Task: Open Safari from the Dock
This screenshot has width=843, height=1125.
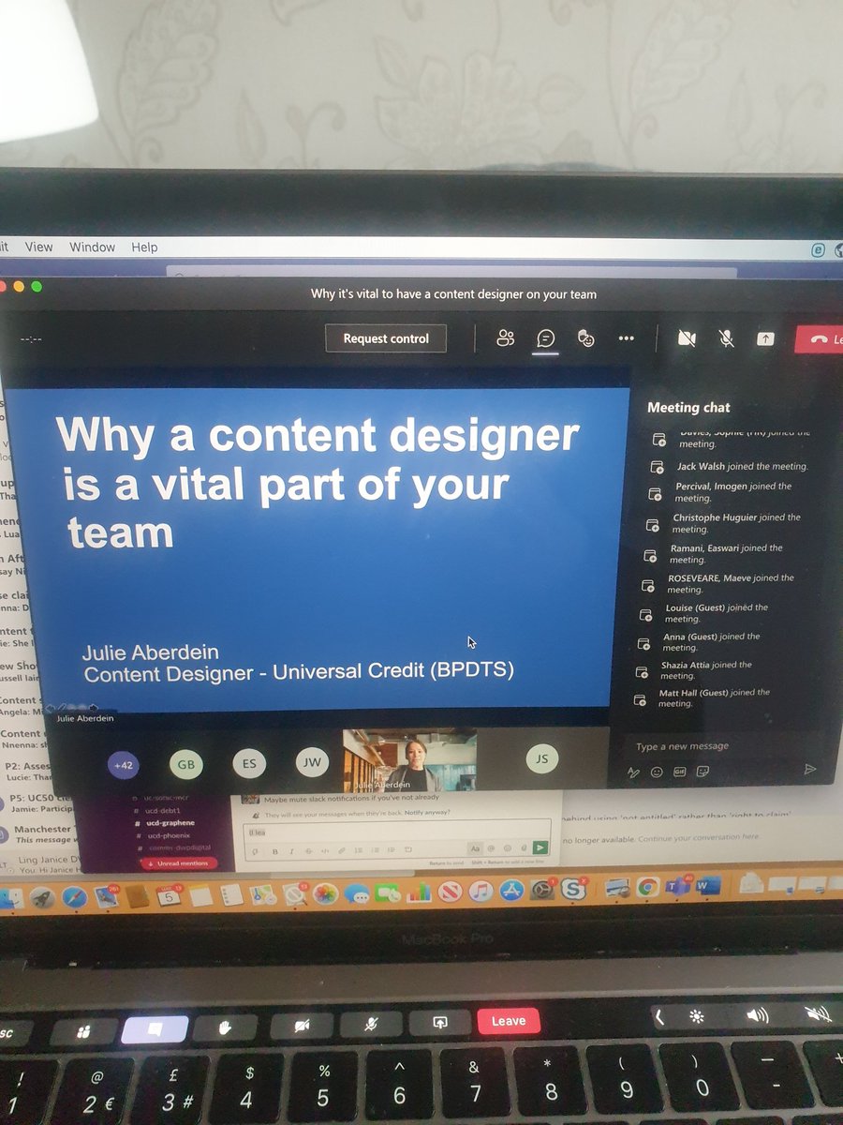Action: tap(75, 898)
